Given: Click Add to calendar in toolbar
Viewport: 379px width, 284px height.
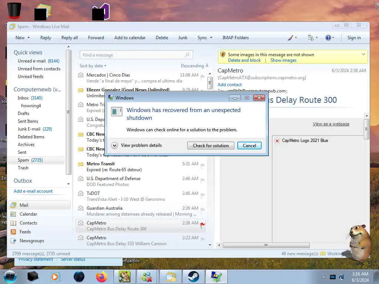Looking at the screenshot, I should click(x=130, y=38).
